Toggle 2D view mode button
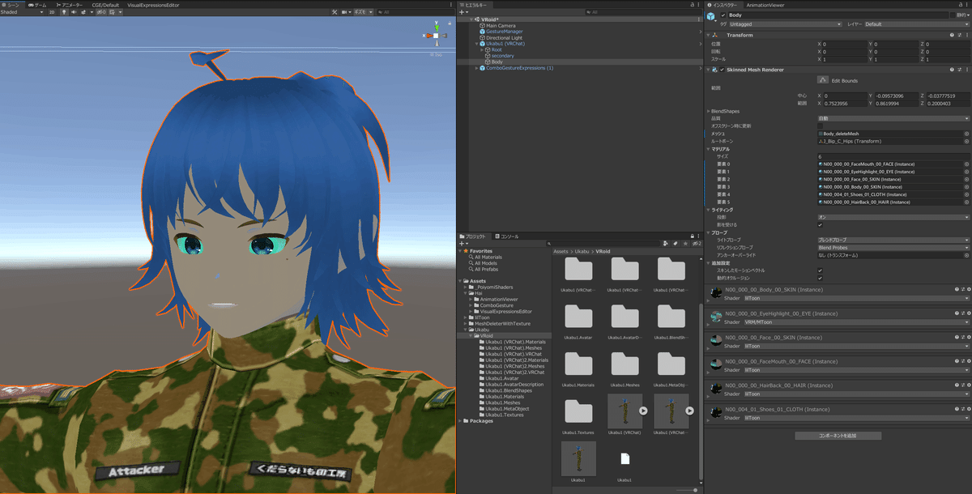The width and height of the screenshot is (972, 494). (52, 12)
